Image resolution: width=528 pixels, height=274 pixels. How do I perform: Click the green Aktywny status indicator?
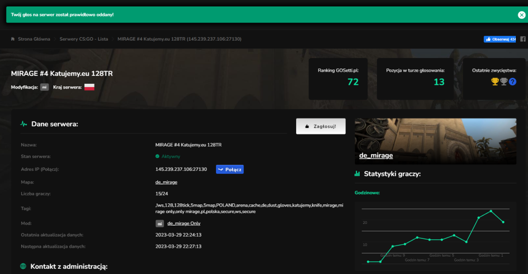(168, 156)
